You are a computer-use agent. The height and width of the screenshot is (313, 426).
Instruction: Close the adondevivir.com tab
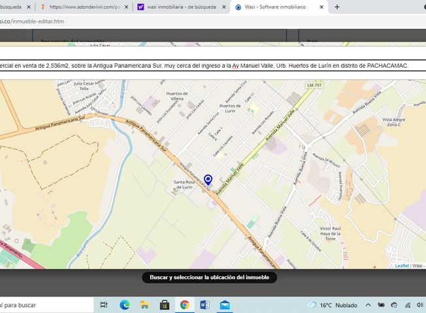126,7
